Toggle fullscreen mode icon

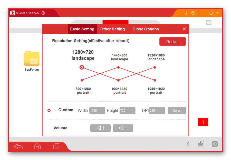pyautogui.click(x=215, y=144)
